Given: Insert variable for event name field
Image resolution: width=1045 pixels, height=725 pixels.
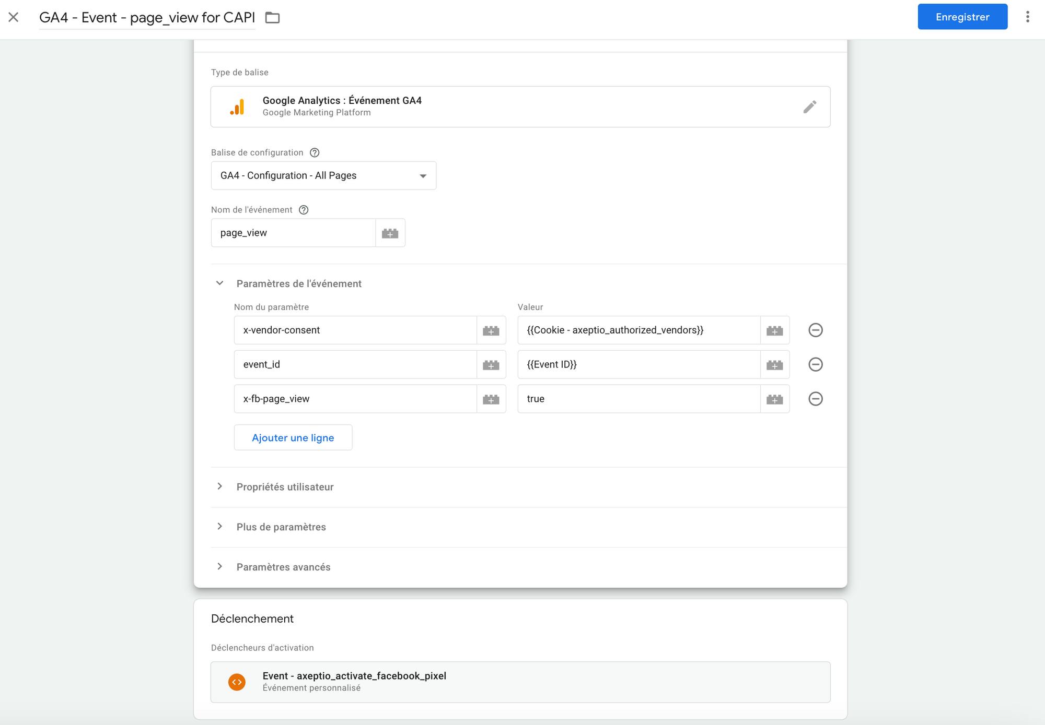Looking at the screenshot, I should pos(390,233).
